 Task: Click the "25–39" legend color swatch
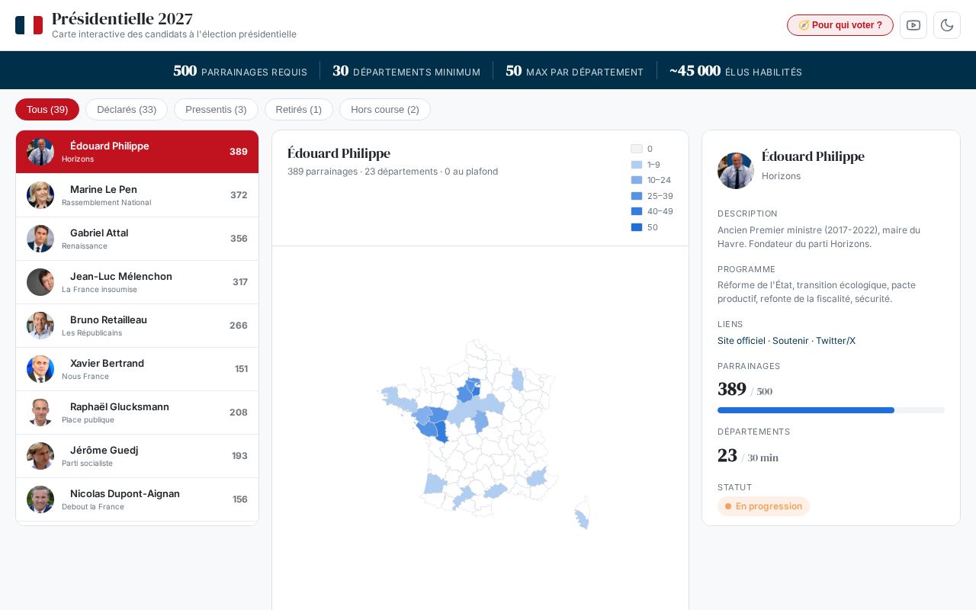[637, 196]
